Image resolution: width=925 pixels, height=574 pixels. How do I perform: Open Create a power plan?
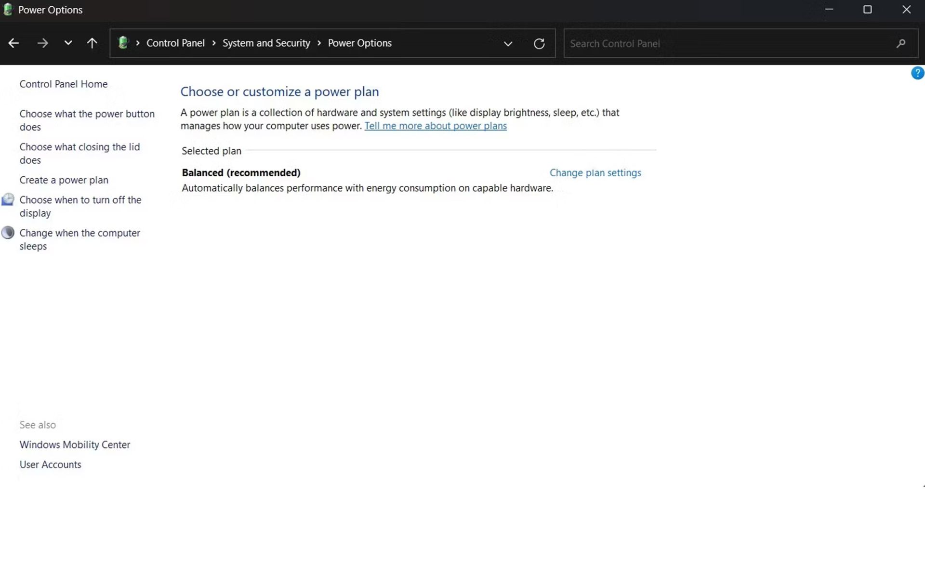pyautogui.click(x=64, y=180)
